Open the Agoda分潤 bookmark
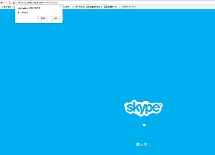 (x=78, y=6)
